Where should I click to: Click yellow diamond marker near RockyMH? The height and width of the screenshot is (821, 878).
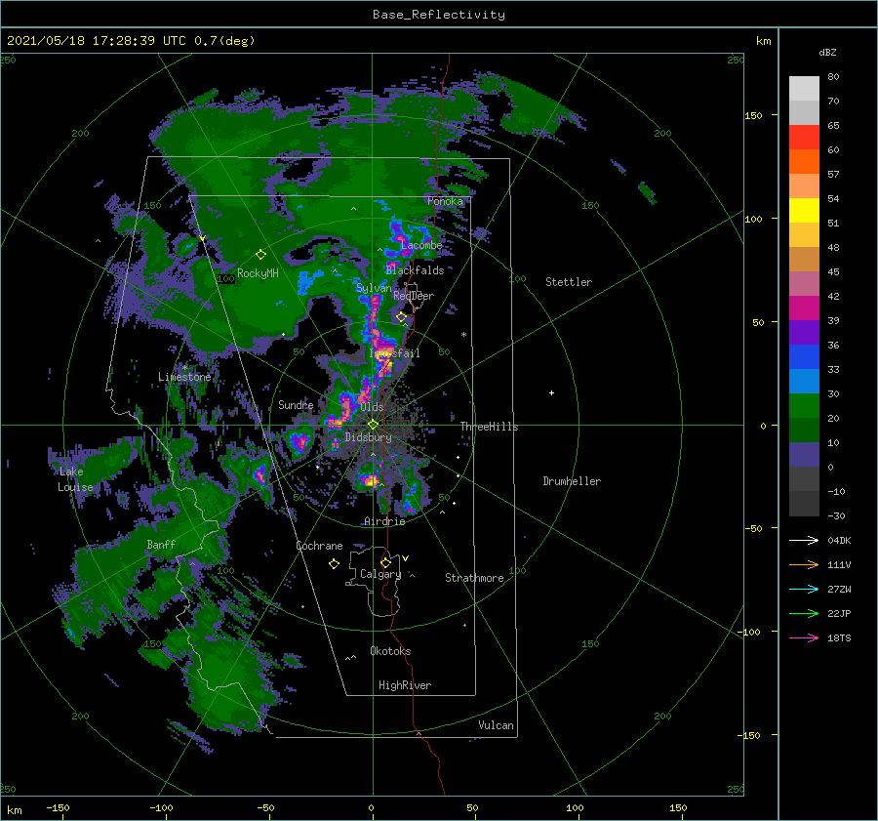click(x=260, y=255)
